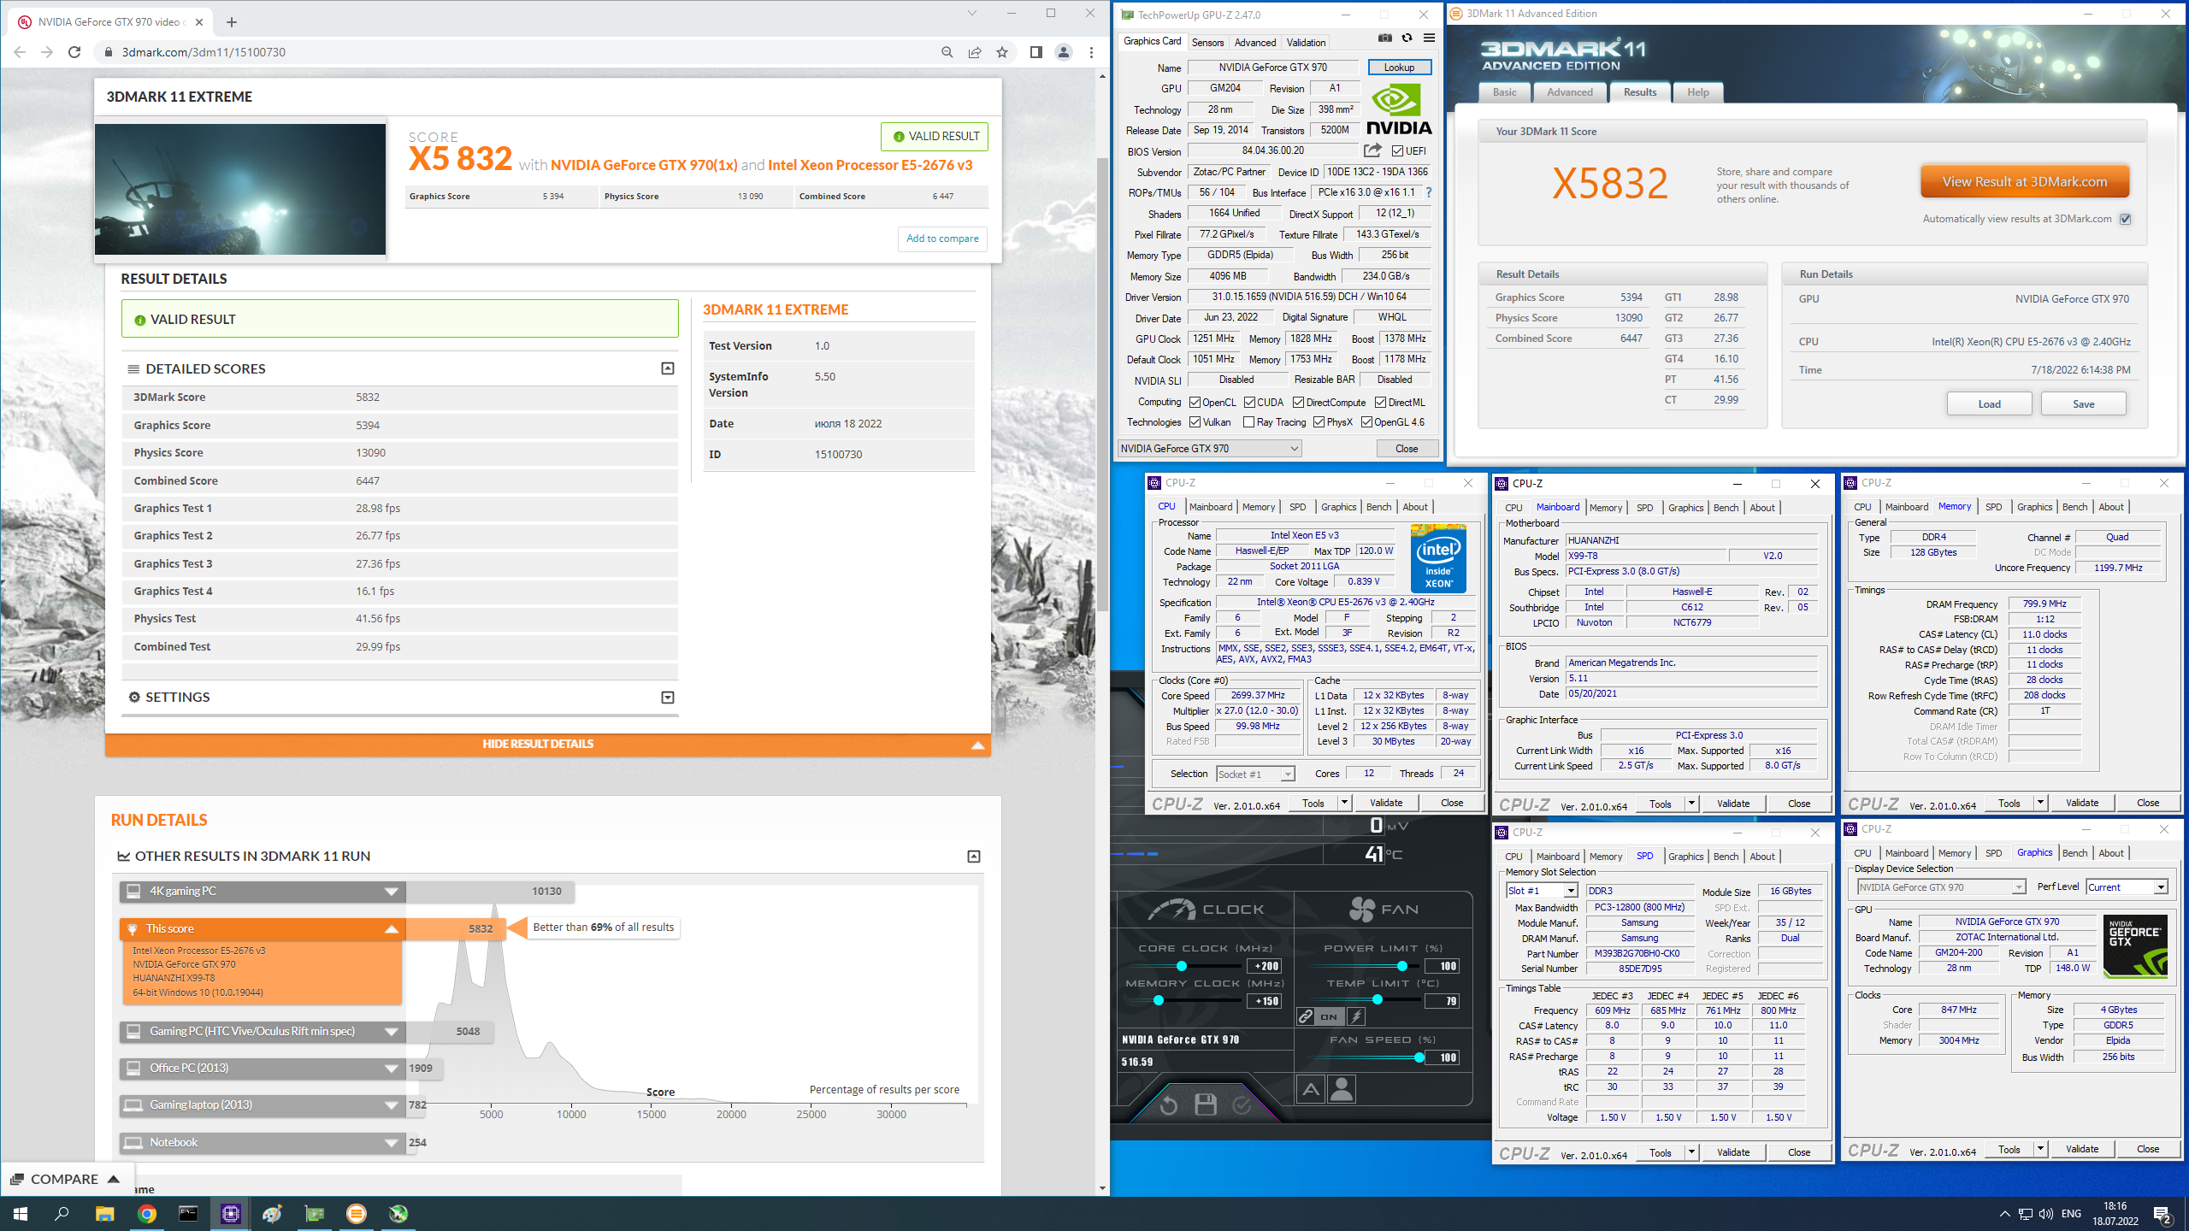The image size is (2189, 1231).
Task: Take a GPU-Z screenshot with the camera icon
Action: pyautogui.click(x=1384, y=38)
